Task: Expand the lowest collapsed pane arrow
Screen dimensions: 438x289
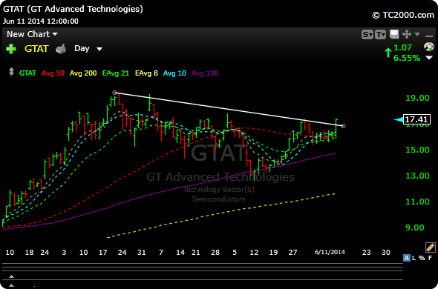Action: click(x=11, y=285)
